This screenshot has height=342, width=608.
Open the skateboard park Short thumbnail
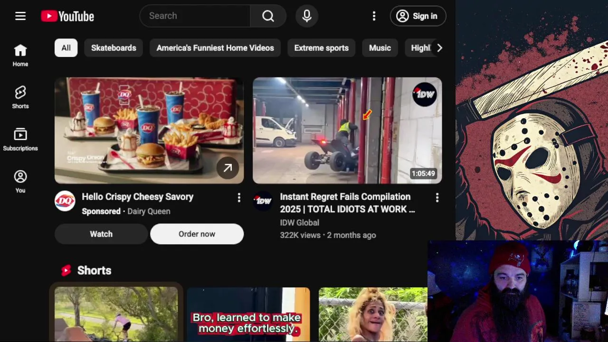click(116, 314)
